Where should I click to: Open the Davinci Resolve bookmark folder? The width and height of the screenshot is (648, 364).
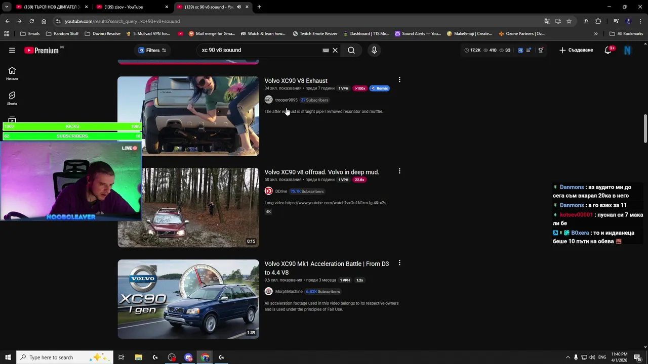(x=103, y=34)
